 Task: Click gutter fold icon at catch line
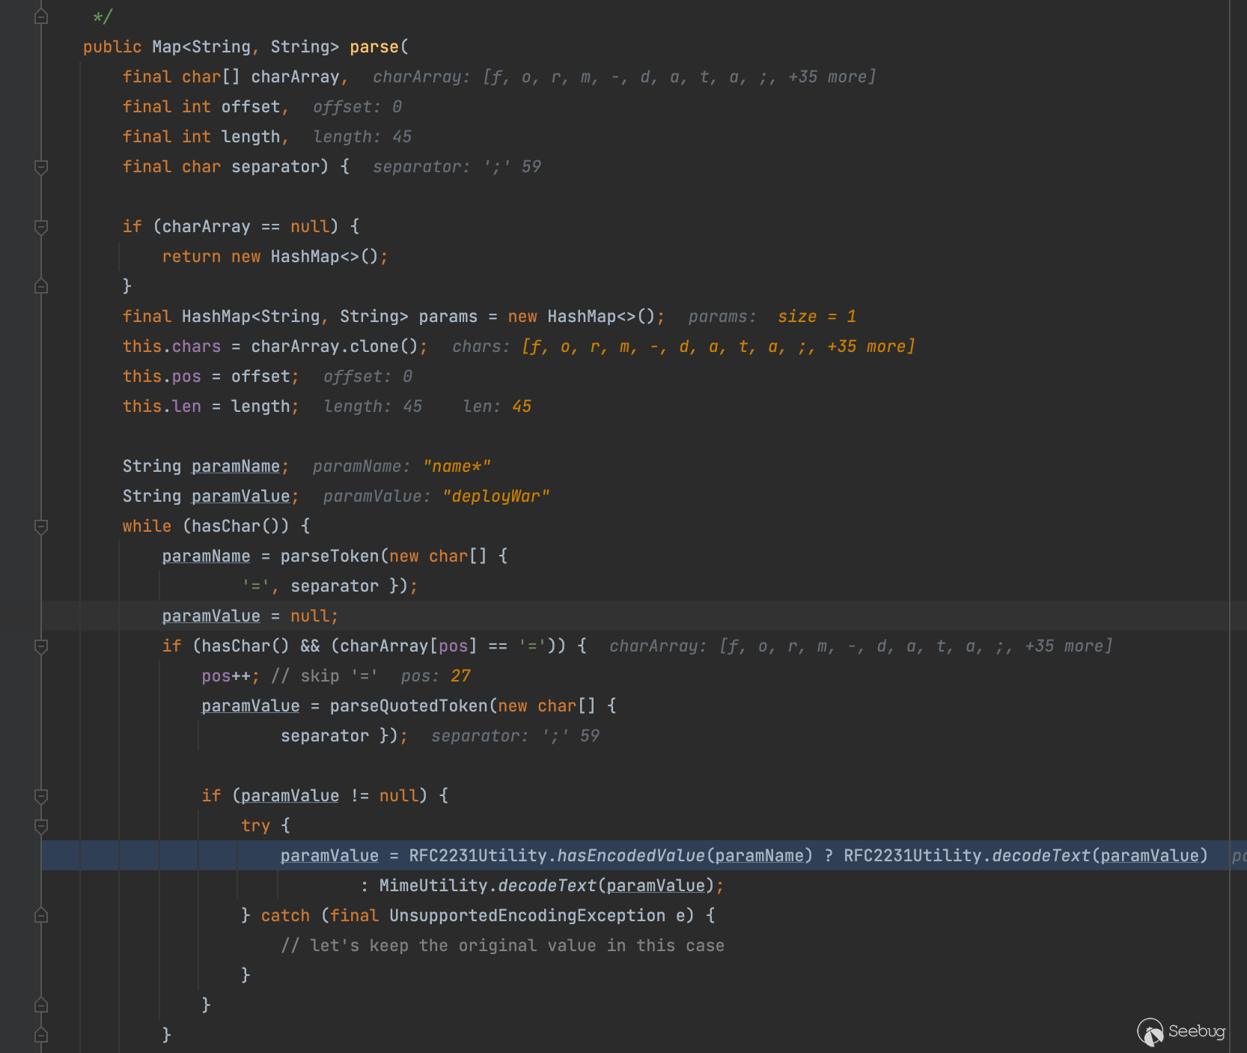click(41, 915)
